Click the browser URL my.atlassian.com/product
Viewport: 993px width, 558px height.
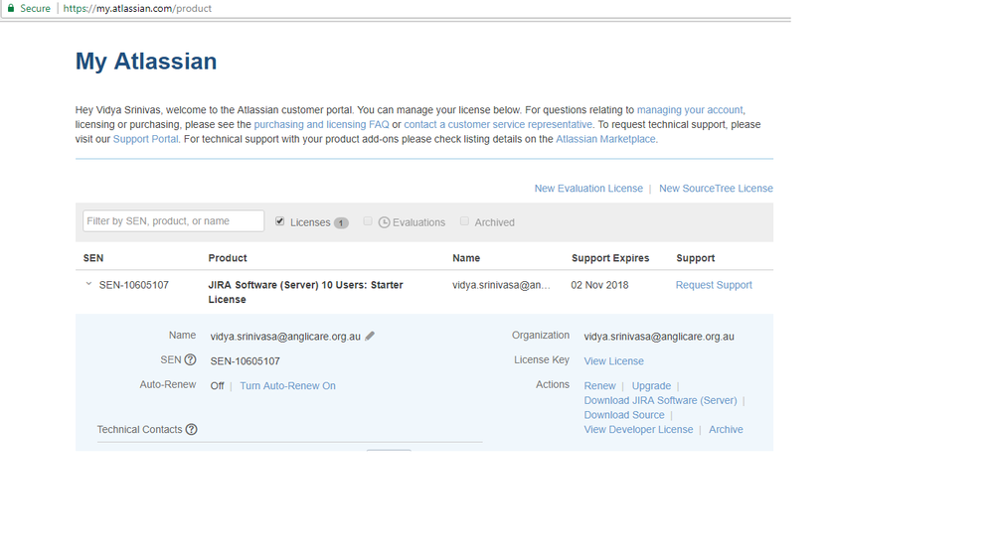point(137,8)
